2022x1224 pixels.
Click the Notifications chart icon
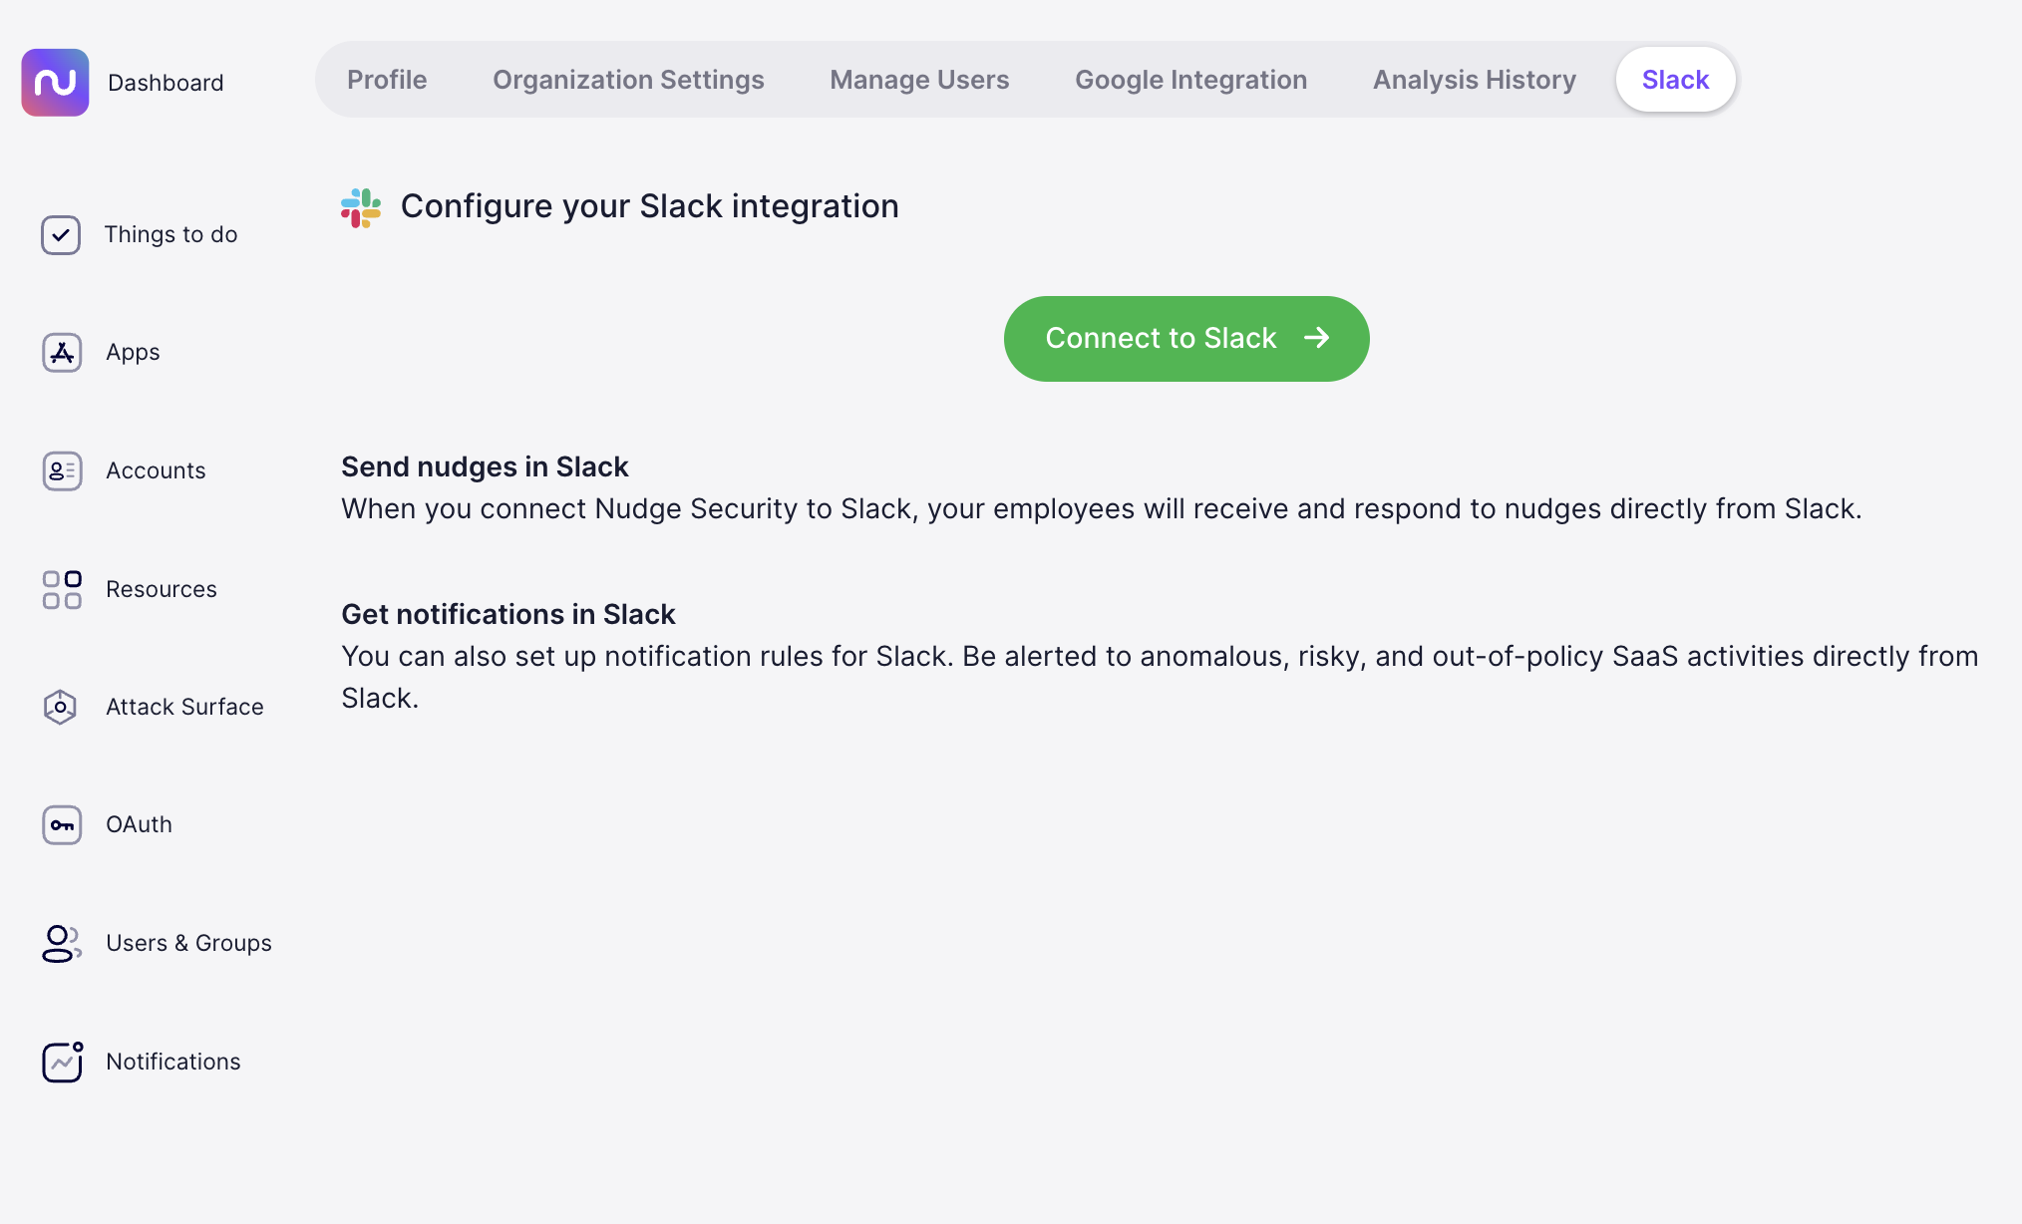(x=62, y=1062)
